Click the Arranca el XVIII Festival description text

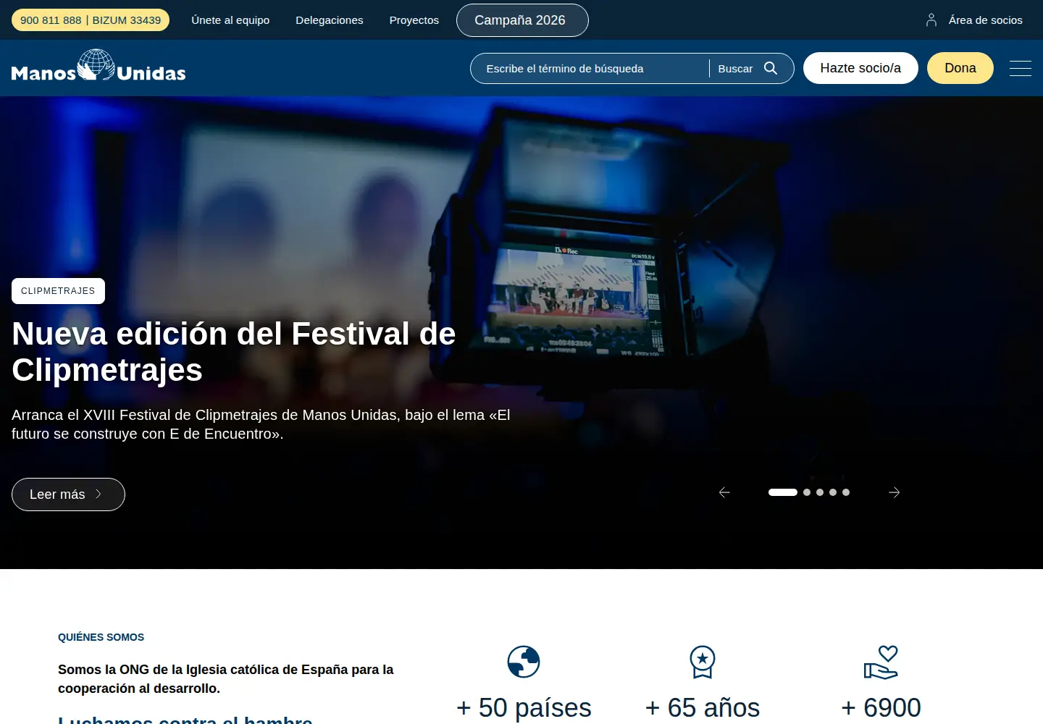tap(261, 424)
